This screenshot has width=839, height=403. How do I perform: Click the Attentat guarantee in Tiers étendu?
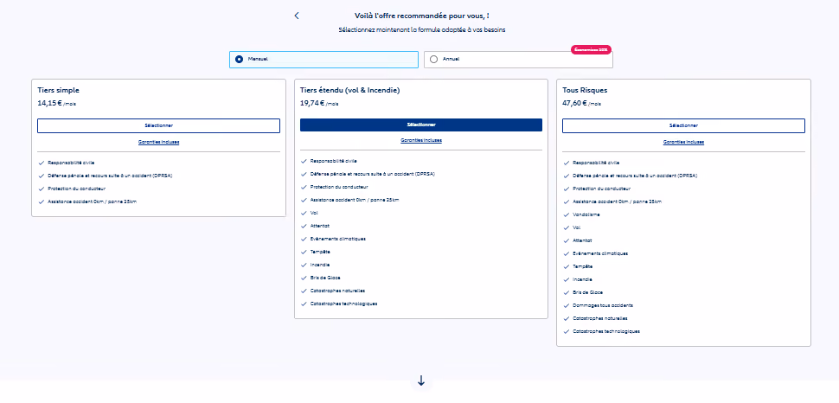click(320, 226)
